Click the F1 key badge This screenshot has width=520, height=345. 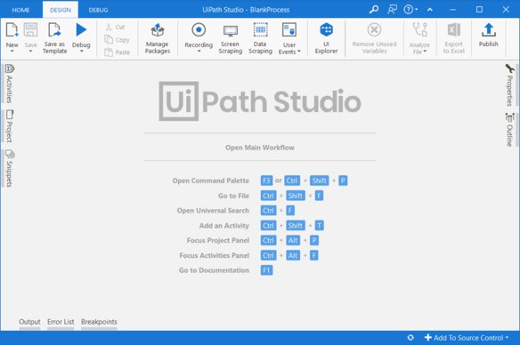pyautogui.click(x=266, y=270)
